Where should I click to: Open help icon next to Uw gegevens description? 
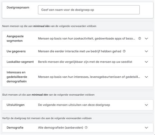pos(124,51)
